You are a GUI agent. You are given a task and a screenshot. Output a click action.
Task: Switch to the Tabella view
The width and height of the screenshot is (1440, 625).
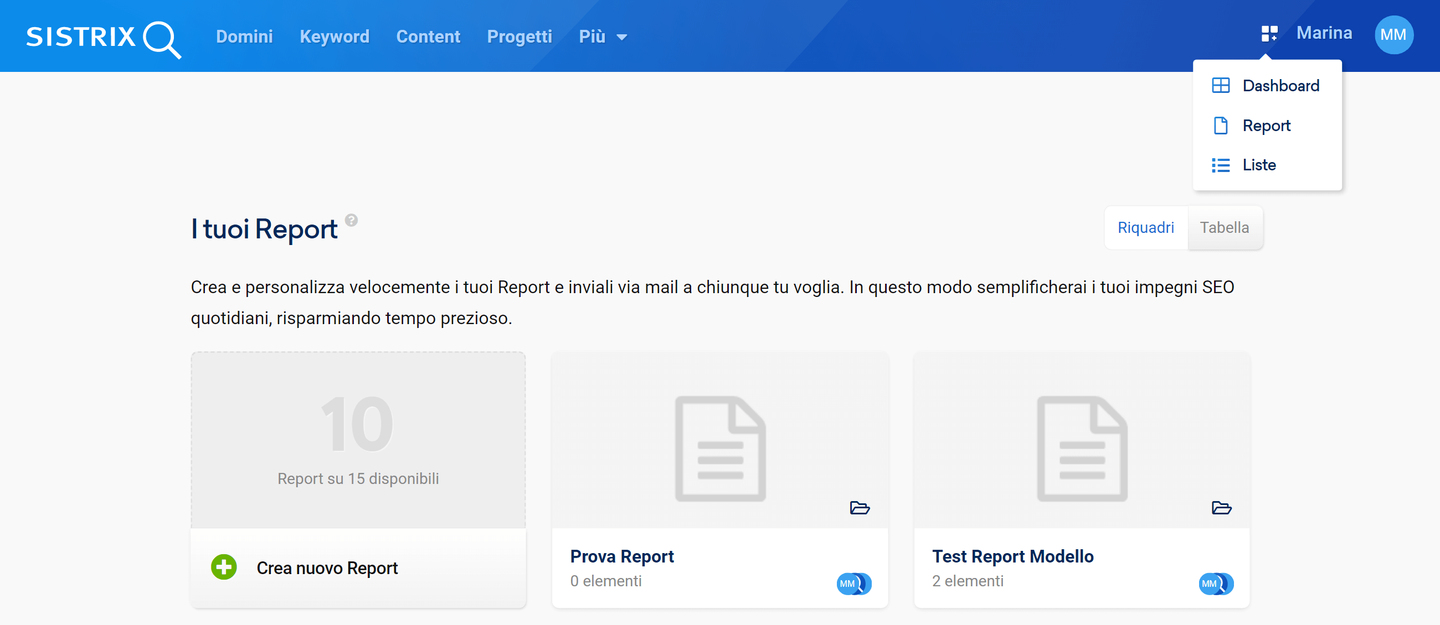point(1224,228)
